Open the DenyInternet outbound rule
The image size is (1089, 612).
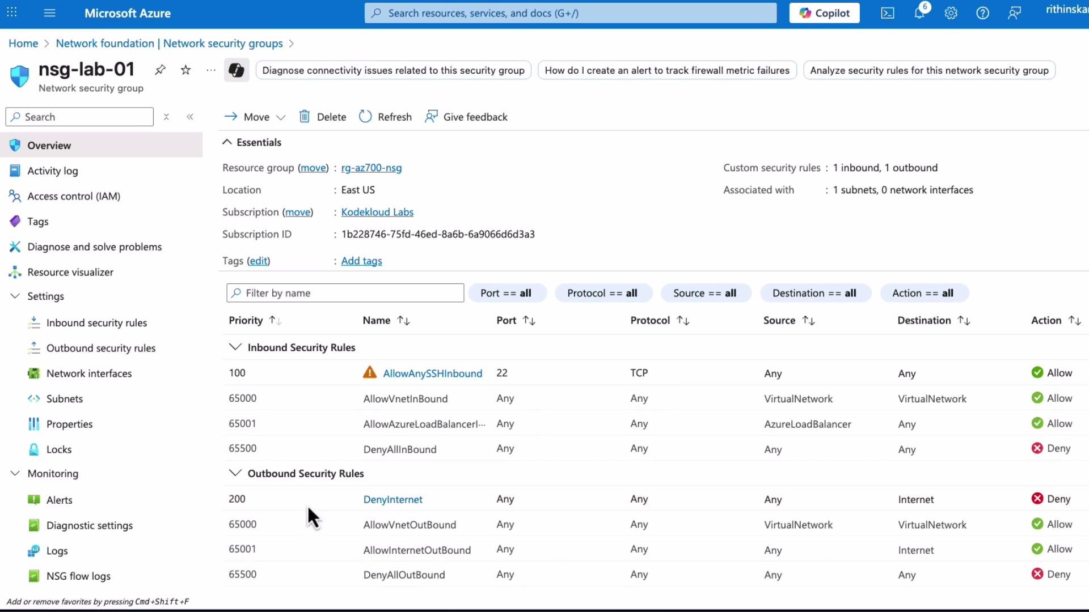(x=393, y=499)
